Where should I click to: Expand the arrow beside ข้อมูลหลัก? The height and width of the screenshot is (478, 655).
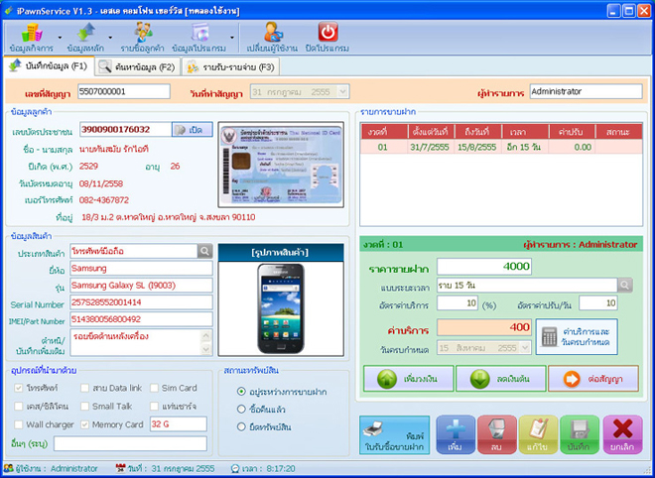click(x=110, y=38)
